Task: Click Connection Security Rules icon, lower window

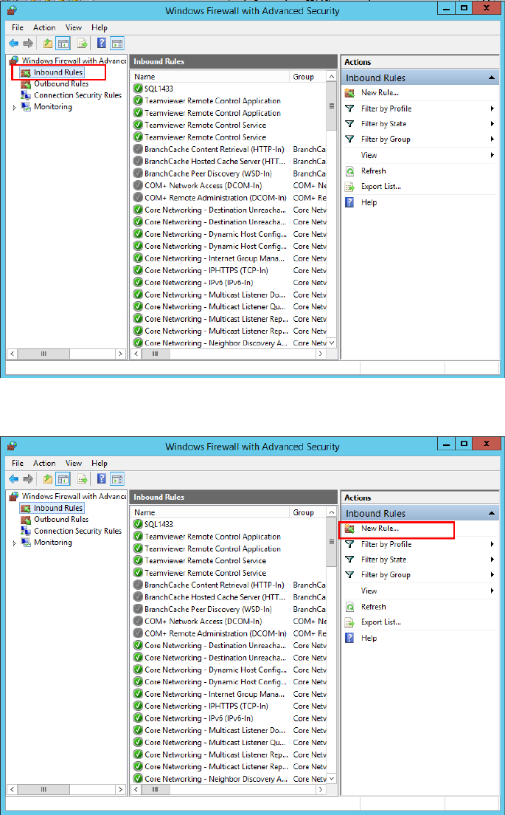Action: [25, 531]
